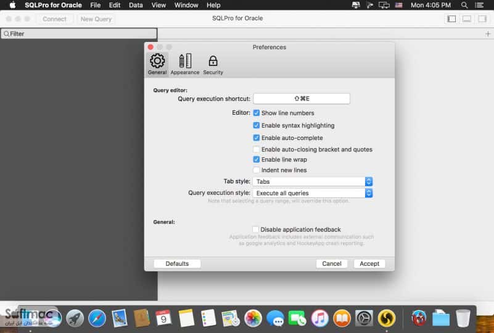494x333 pixels.
Task: Open the Security padlock tab
Action: coord(213,64)
